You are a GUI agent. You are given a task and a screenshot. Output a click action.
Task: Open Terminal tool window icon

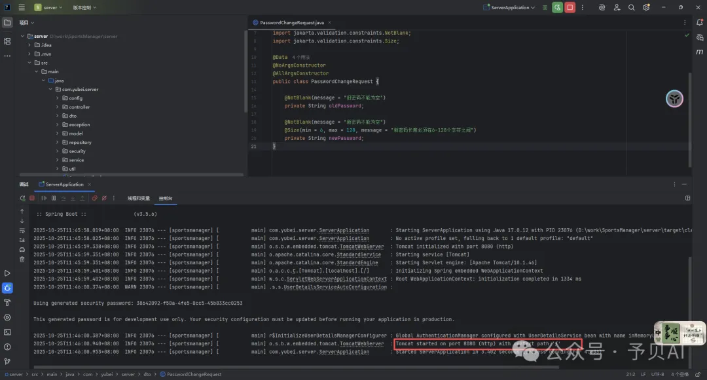pyautogui.click(x=7, y=332)
